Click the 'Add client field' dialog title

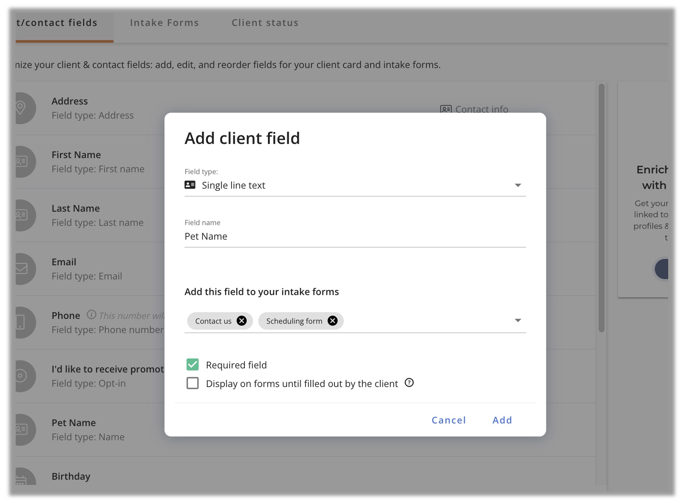(242, 138)
